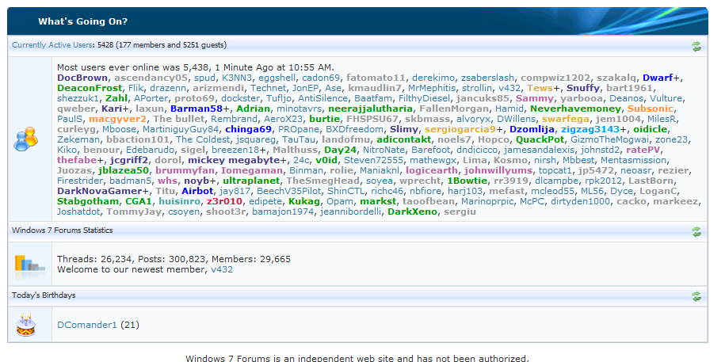This screenshot has width=725, height=362.
Task: View Stabgotham's profile page
Action: pos(88,201)
